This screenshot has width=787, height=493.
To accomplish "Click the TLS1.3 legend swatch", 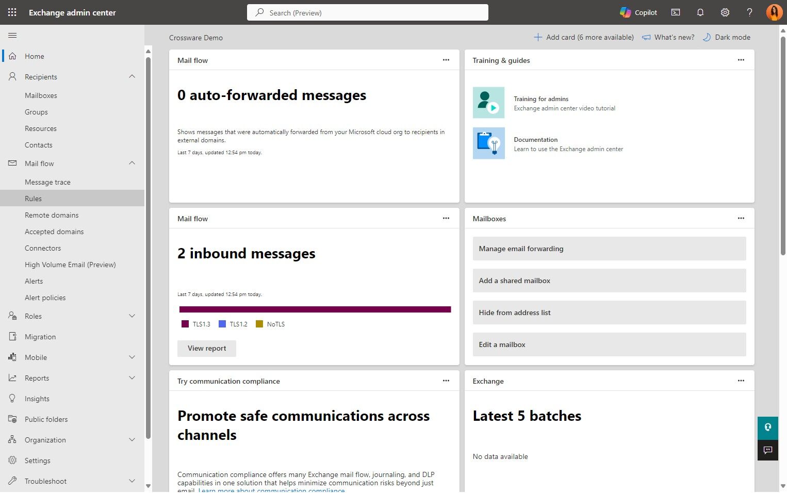I will pos(185,324).
